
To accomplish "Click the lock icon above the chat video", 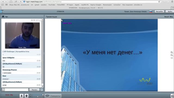I will (x=32, y=20).
